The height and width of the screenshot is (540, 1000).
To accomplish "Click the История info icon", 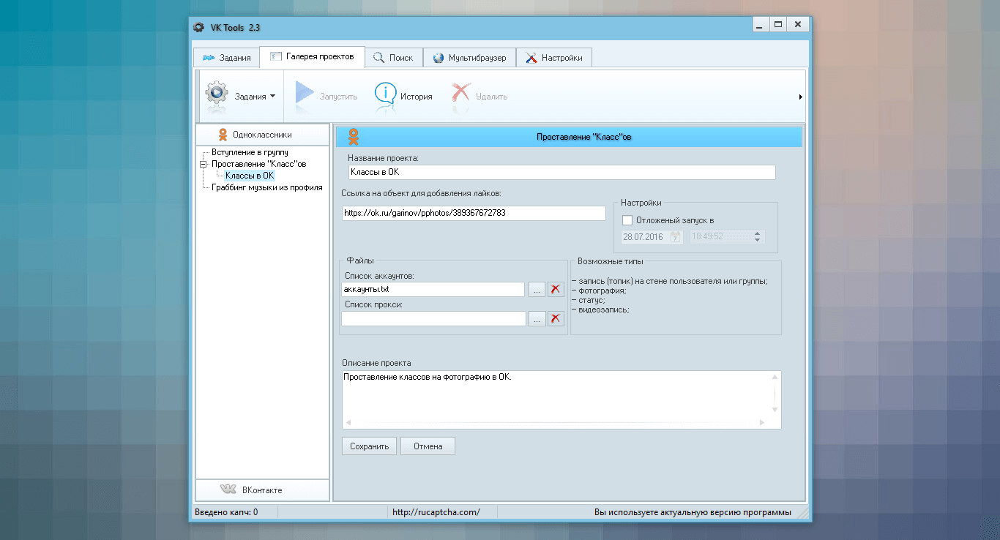I will (385, 94).
